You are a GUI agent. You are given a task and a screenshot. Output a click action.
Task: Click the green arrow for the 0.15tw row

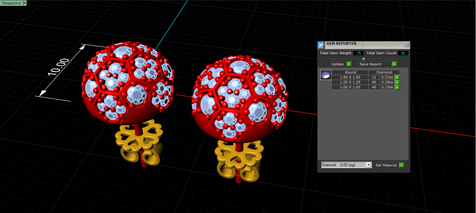tap(397, 87)
